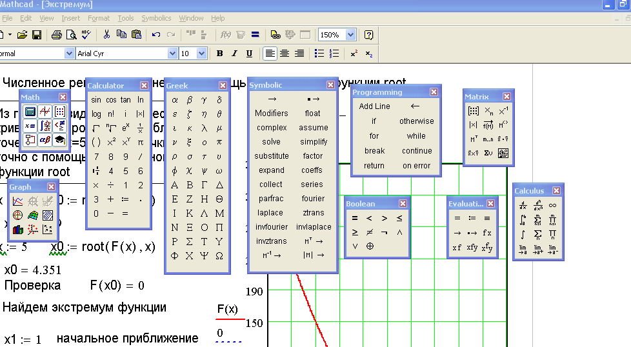Screen dimensions: 631x347
Task: Enable right text alignment
Action: 299,54
